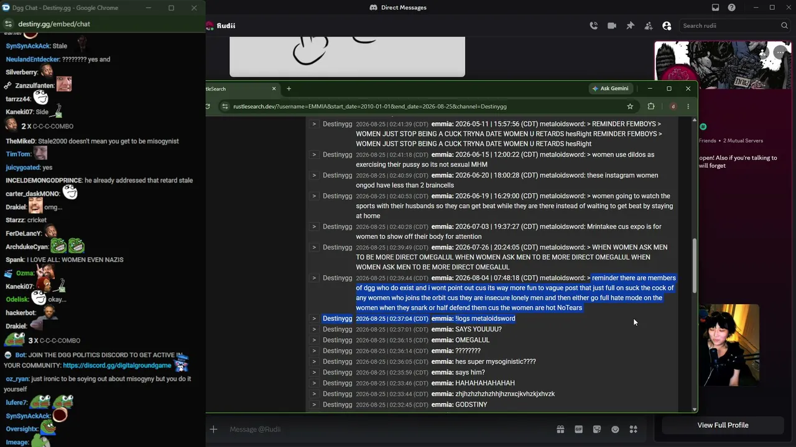
Task: Click the '????????' message by emmia
Action: coord(468,351)
